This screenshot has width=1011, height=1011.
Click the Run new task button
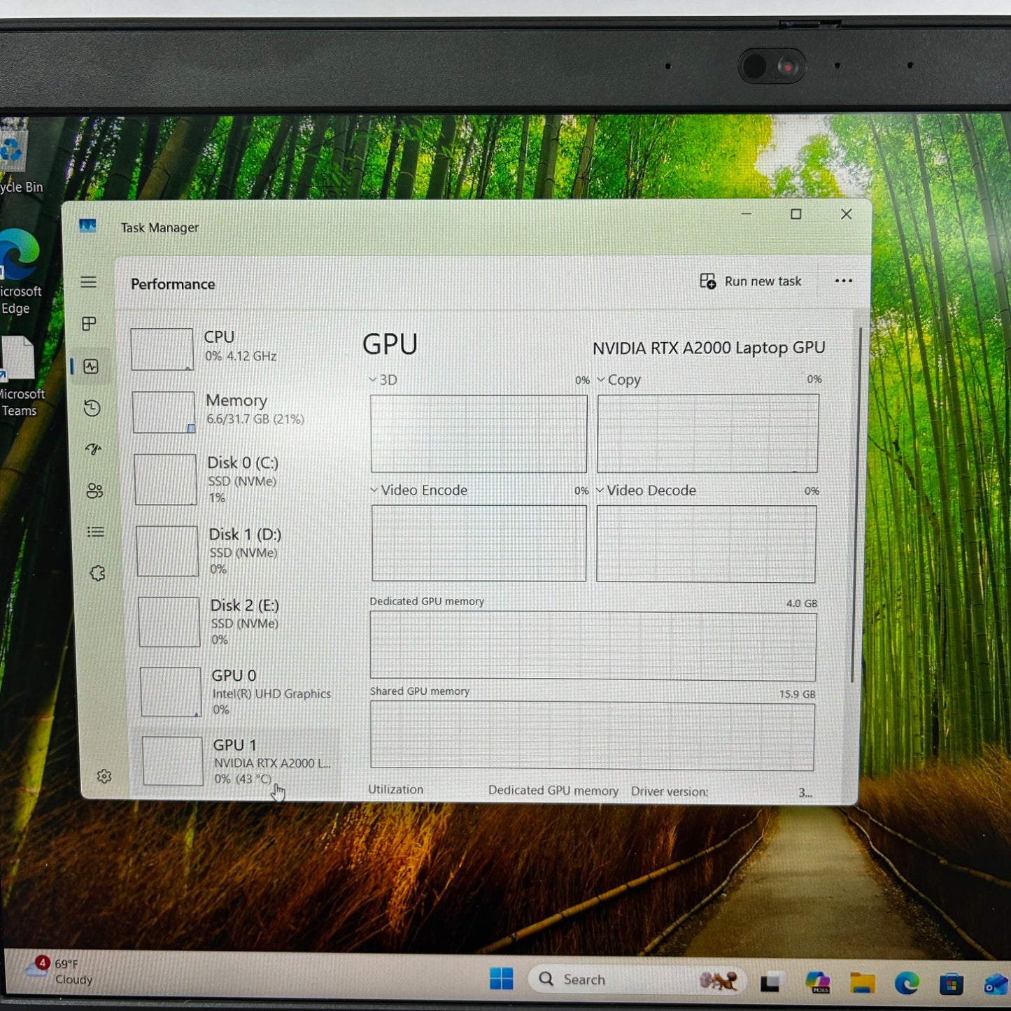tap(752, 281)
